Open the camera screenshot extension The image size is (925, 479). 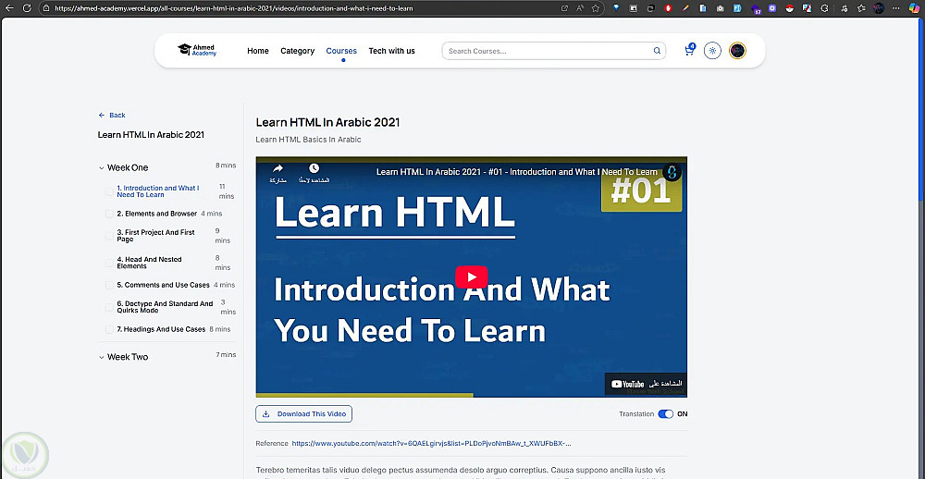[721, 8]
